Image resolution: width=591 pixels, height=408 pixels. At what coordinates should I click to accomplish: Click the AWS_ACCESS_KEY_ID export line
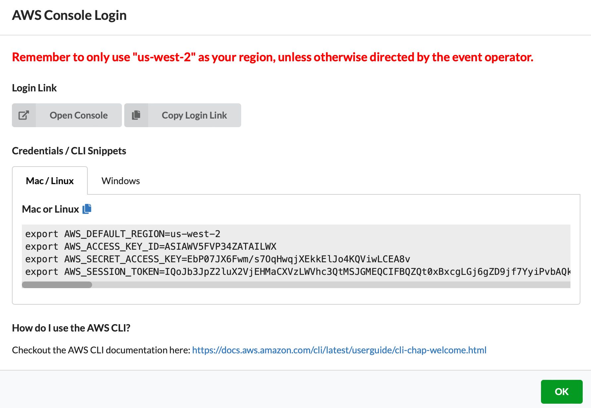click(151, 246)
